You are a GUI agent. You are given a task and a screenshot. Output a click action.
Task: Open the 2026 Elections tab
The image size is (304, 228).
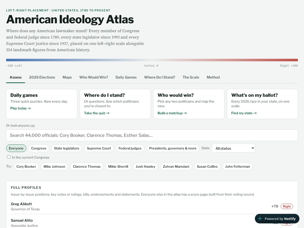pos(42,77)
